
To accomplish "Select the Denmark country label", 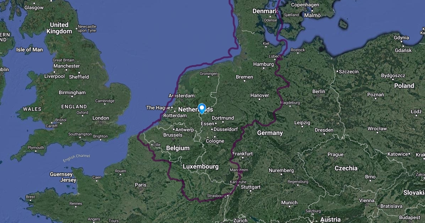I will pos(265,11).
